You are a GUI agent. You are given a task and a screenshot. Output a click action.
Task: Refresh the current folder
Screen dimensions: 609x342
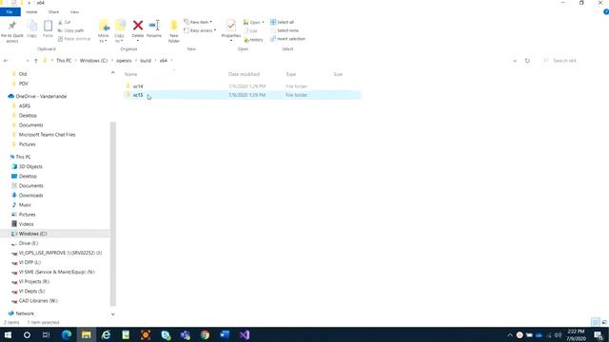527,61
